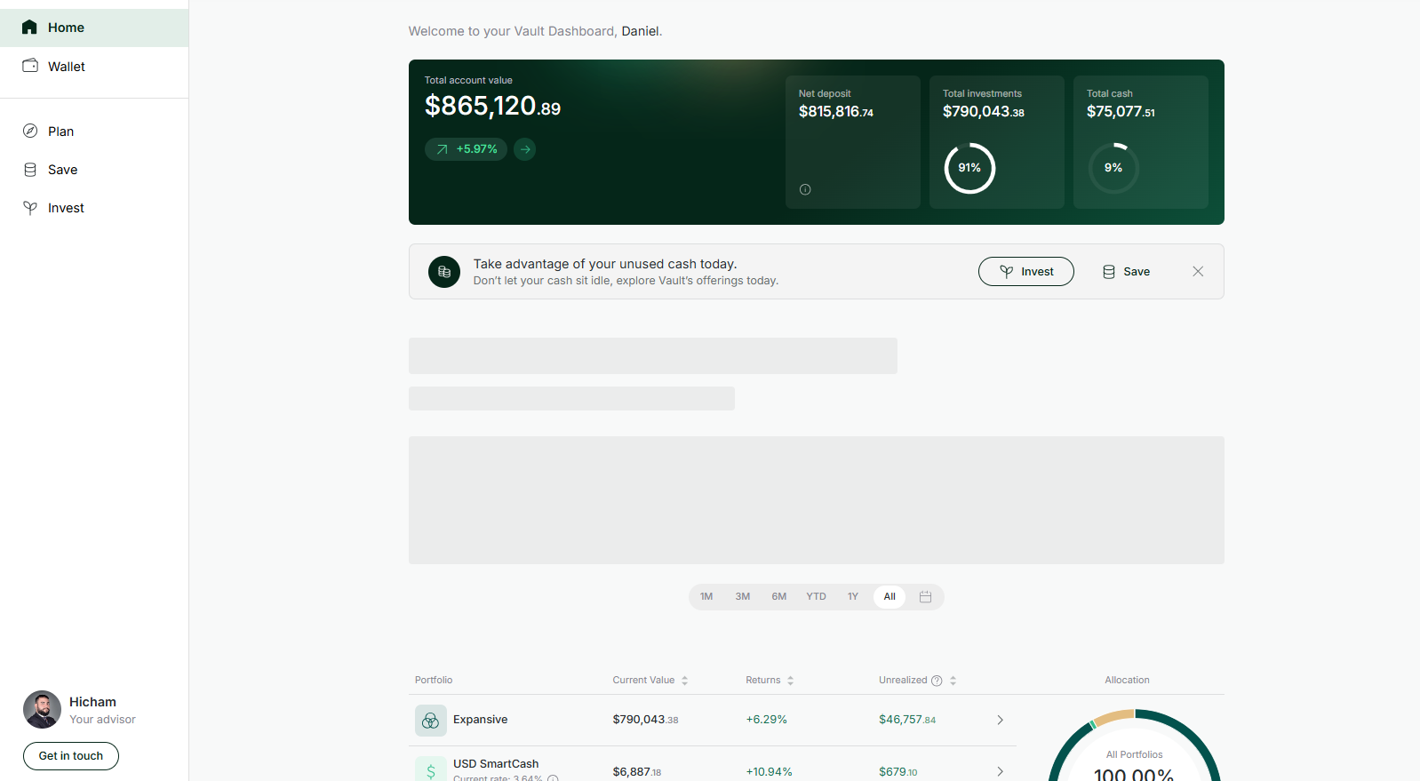Expand the USD SmartCash row chevron
This screenshot has height=781, width=1420.
coord(1000,771)
